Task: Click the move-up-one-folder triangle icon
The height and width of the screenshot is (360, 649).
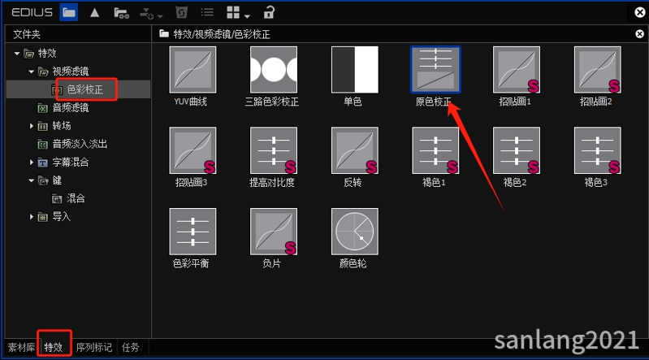Action: (95, 13)
